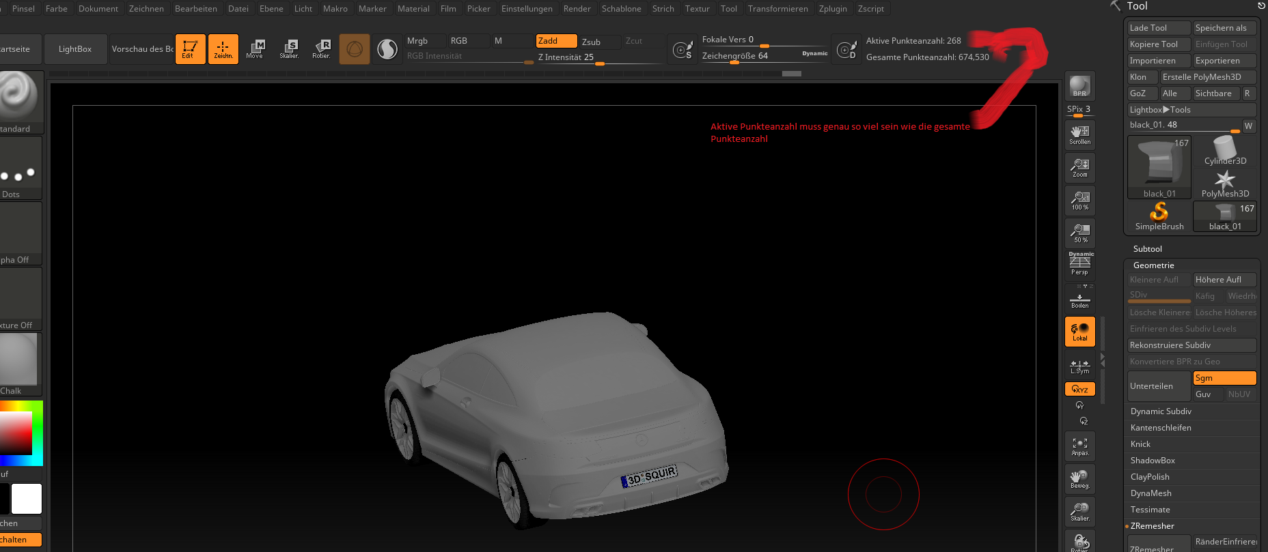1268x552 pixels.
Task: Select the PolyMesh3D star tool
Action: 1225,184
